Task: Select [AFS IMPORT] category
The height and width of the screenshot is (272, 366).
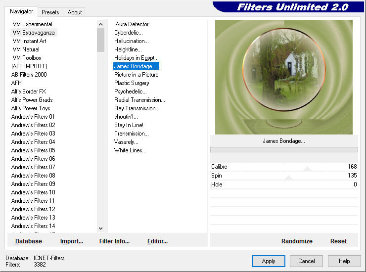Action: pyautogui.click(x=29, y=66)
